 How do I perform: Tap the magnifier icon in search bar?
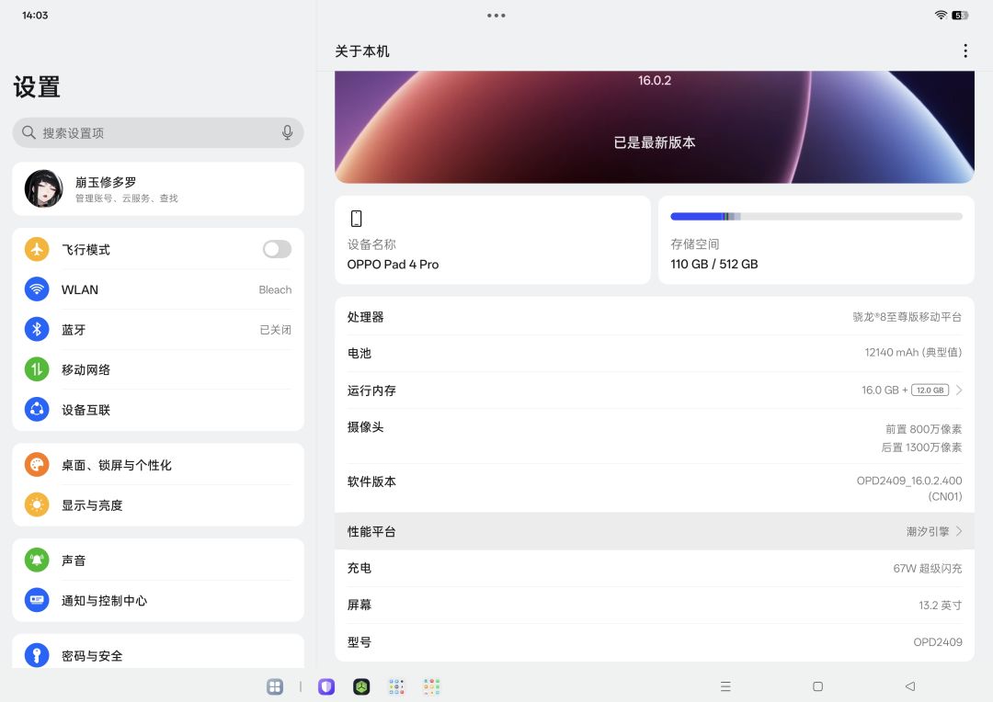click(29, 132)
